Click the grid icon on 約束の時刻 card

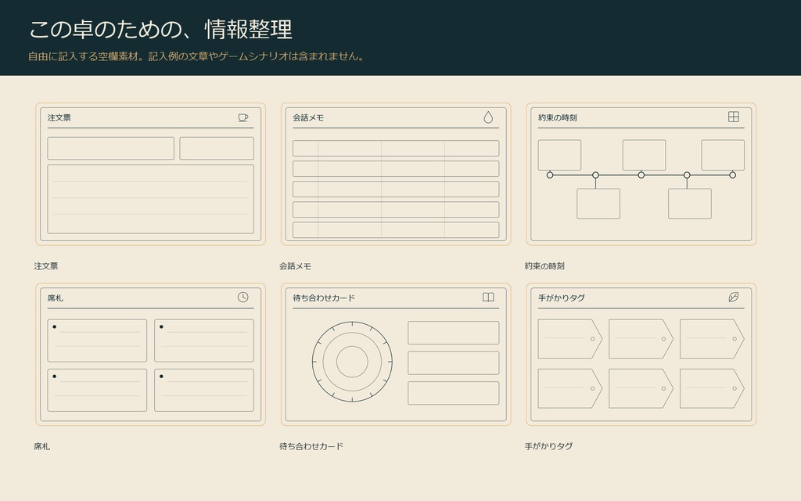pos(734,117)
